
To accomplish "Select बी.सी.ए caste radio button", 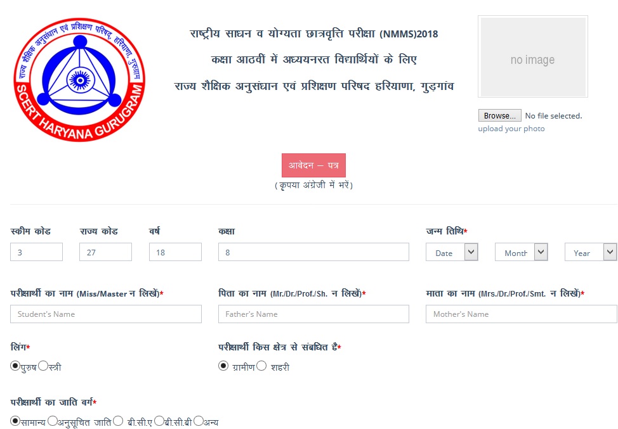I will click(x=118, y=421).
